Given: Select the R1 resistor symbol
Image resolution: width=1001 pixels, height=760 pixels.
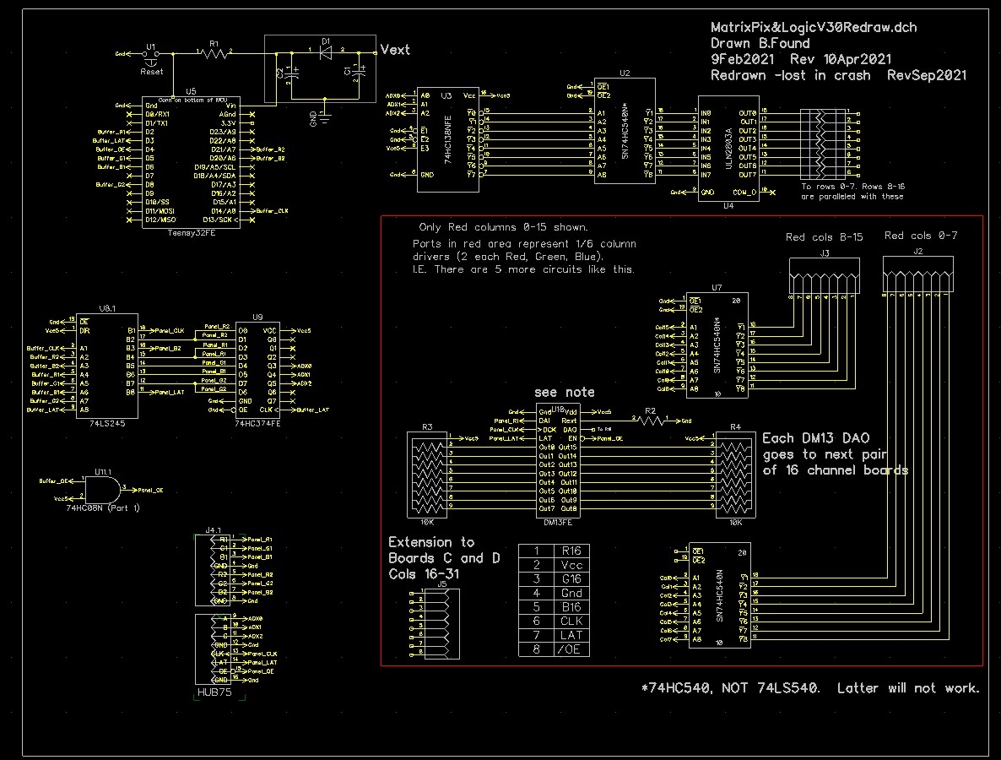Looking at the screenshot, I should pos(214,53).
